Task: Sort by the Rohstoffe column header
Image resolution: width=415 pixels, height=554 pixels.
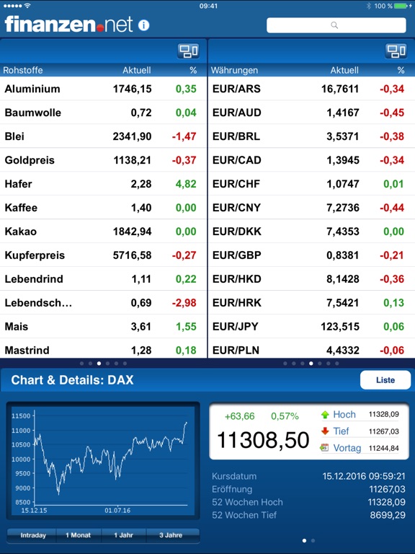Action: point(23,70)
